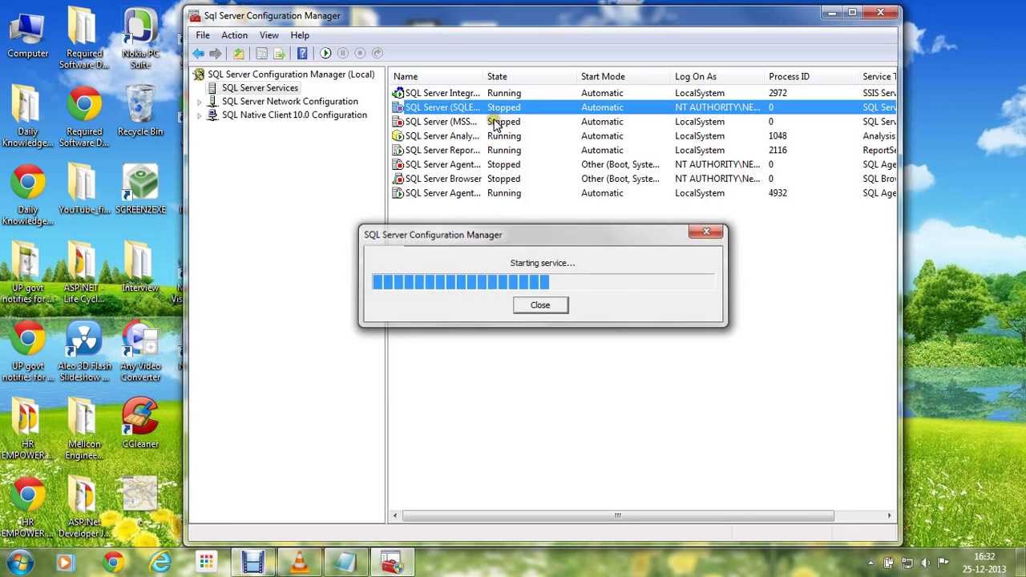Click the Starting service progress bar
The image size is (1026, 577).
[x=543, y=281]
